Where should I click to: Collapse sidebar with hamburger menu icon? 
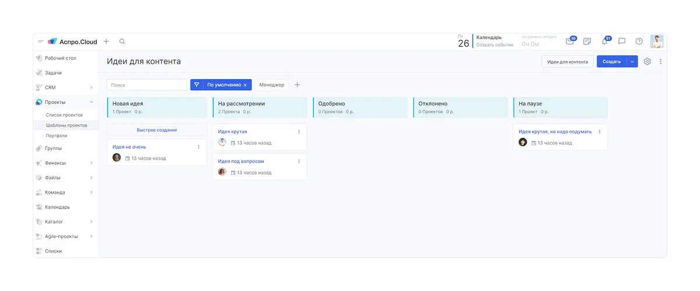coord(41,41)
